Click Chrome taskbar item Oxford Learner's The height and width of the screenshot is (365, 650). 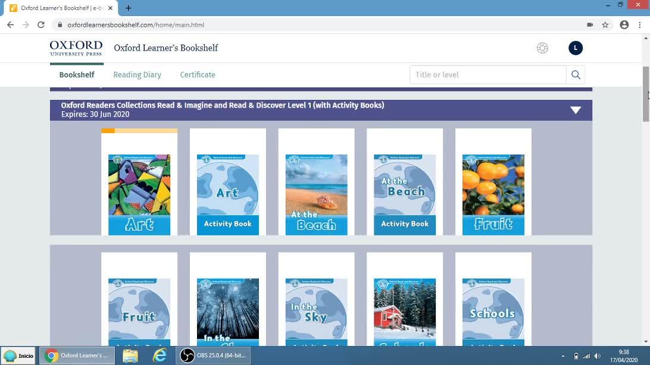coord(77,355)
